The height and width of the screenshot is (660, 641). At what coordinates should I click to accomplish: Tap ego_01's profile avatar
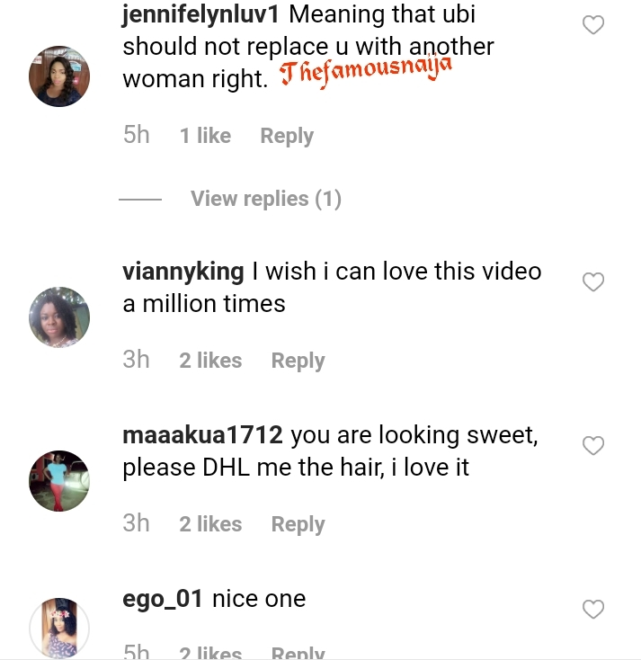click(59, 628)
